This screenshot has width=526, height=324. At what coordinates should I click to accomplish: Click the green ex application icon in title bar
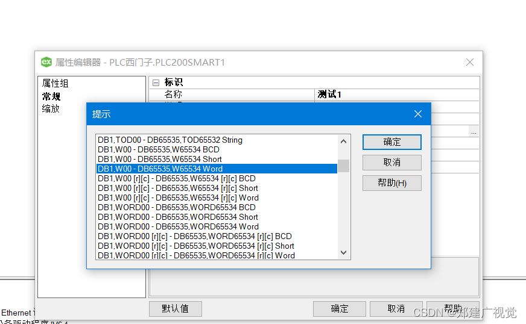46,62
